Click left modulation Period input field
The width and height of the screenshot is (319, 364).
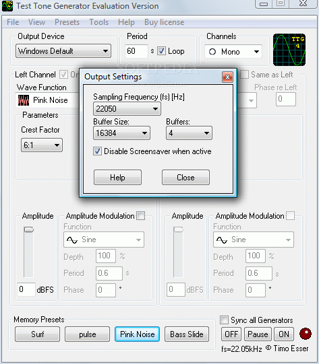coord(109,273)
